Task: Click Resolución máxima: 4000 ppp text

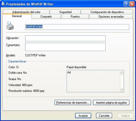Action: [27, 91]
